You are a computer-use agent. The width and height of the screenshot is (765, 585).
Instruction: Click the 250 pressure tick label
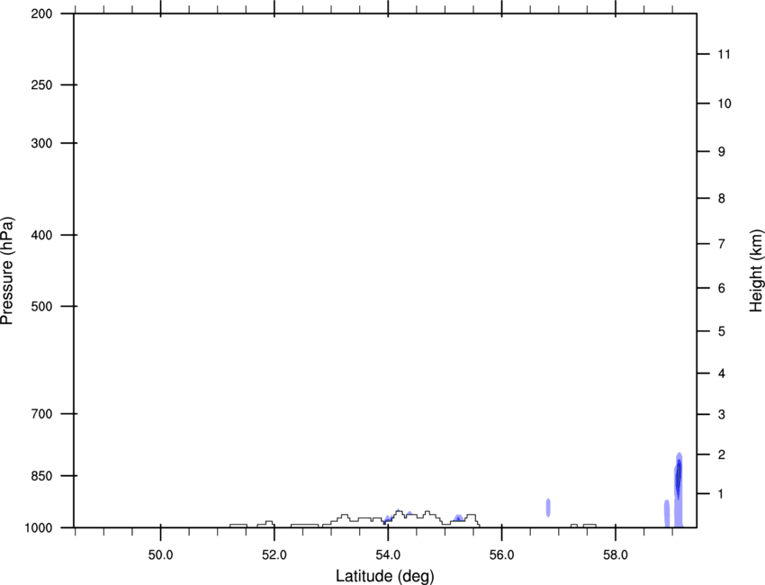point(41,85)
